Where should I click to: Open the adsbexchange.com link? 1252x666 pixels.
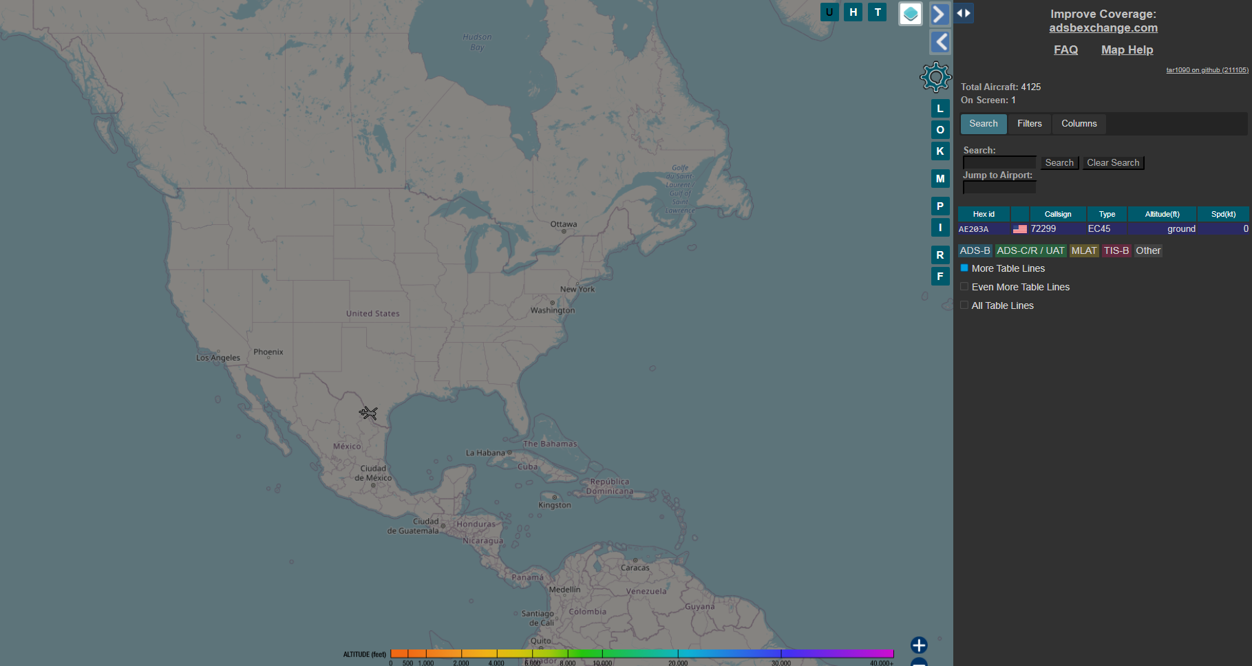tap(1103, 28)
